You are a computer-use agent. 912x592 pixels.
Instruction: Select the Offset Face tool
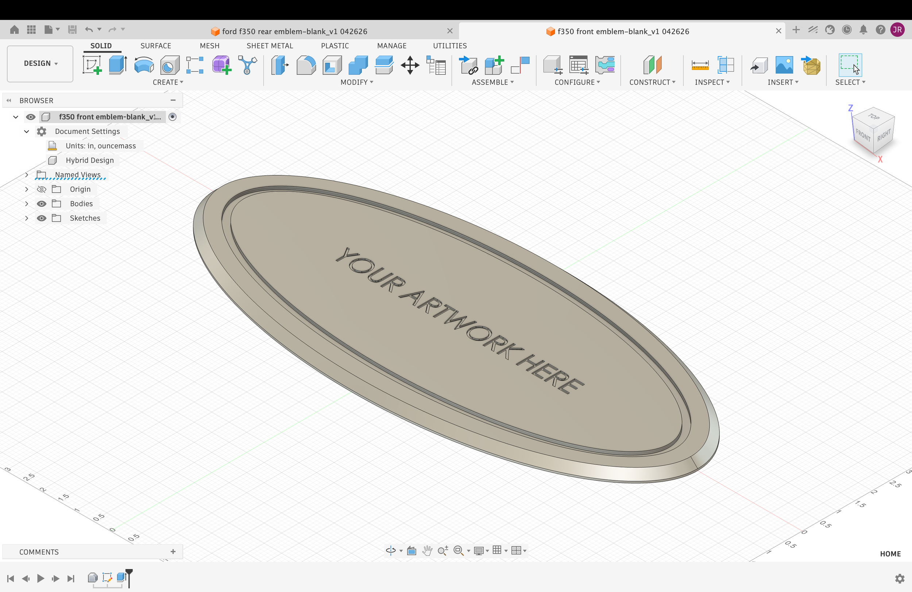(384, 65)
